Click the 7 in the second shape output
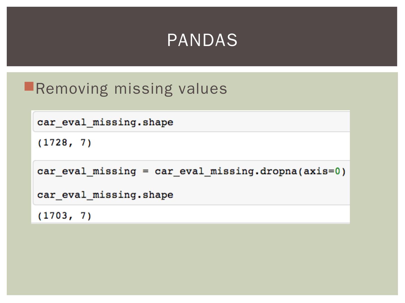The image size is (405, 303). pyautogui.click(x=84, y=216)
